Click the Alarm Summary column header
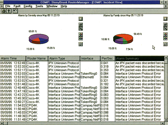The width and height of the screenshot is (168, 125). tap(140, 58)
